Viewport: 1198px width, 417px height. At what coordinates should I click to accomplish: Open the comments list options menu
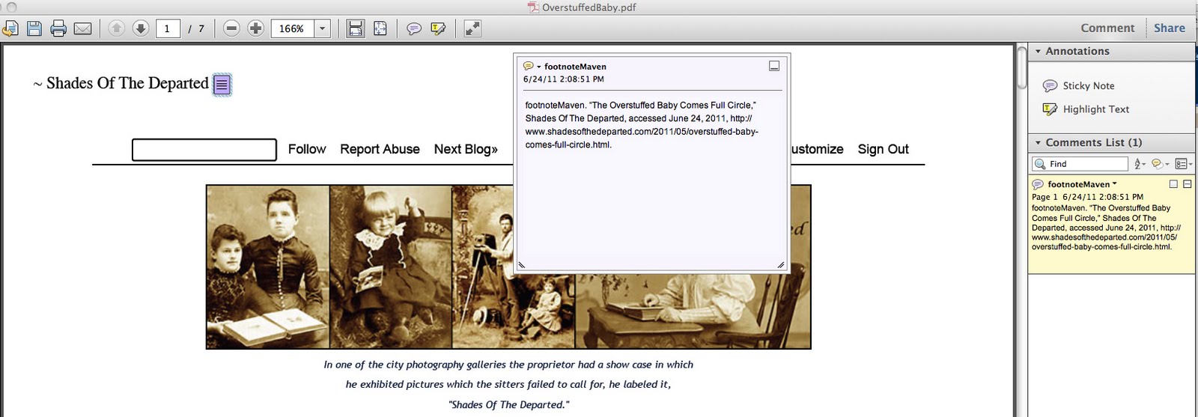pos(1183,164)
